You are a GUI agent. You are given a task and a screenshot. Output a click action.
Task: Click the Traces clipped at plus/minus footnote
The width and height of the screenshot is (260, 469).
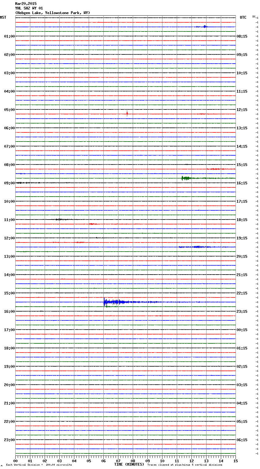pyautogui.click(x=185, y=465)
